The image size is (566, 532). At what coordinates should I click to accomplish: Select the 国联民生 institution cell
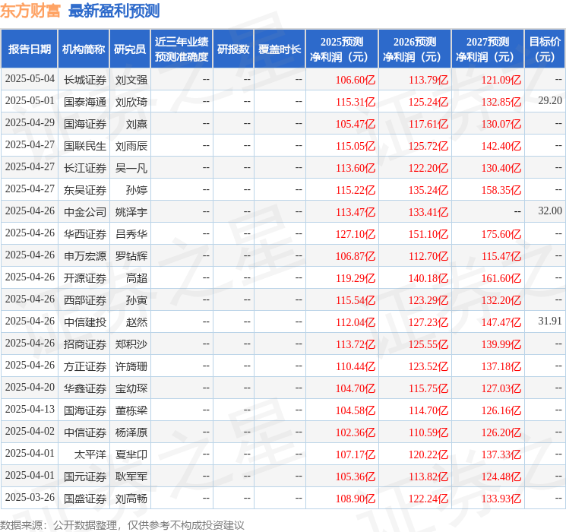pos(85,146)
